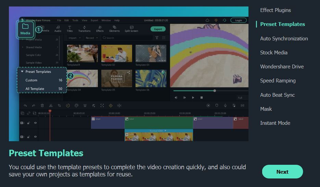Image resolution: width=320 pixels, height=187 pixels.
Task: Select the Template01 thumbnail
Action: 82,53
